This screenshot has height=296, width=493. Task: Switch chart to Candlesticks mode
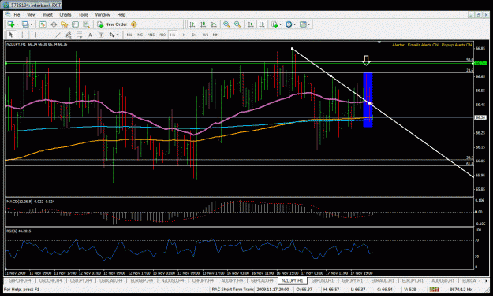click(203, 24)
